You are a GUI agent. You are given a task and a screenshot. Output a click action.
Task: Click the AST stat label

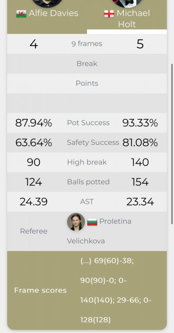pyautogui.click(x=87, y=202)
